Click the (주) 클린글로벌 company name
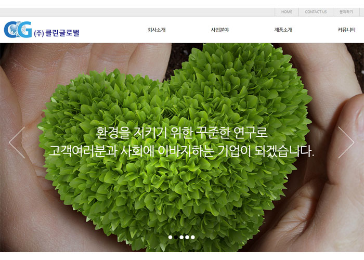Screen dimensions: 364x260 [57, 33]
